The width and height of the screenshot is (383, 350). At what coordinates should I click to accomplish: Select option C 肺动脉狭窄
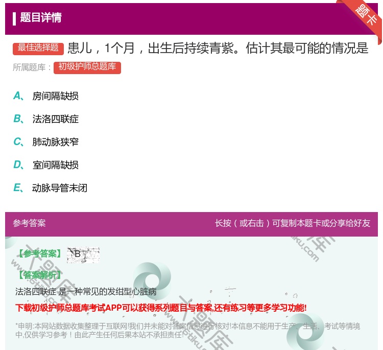tap(46, 142)
